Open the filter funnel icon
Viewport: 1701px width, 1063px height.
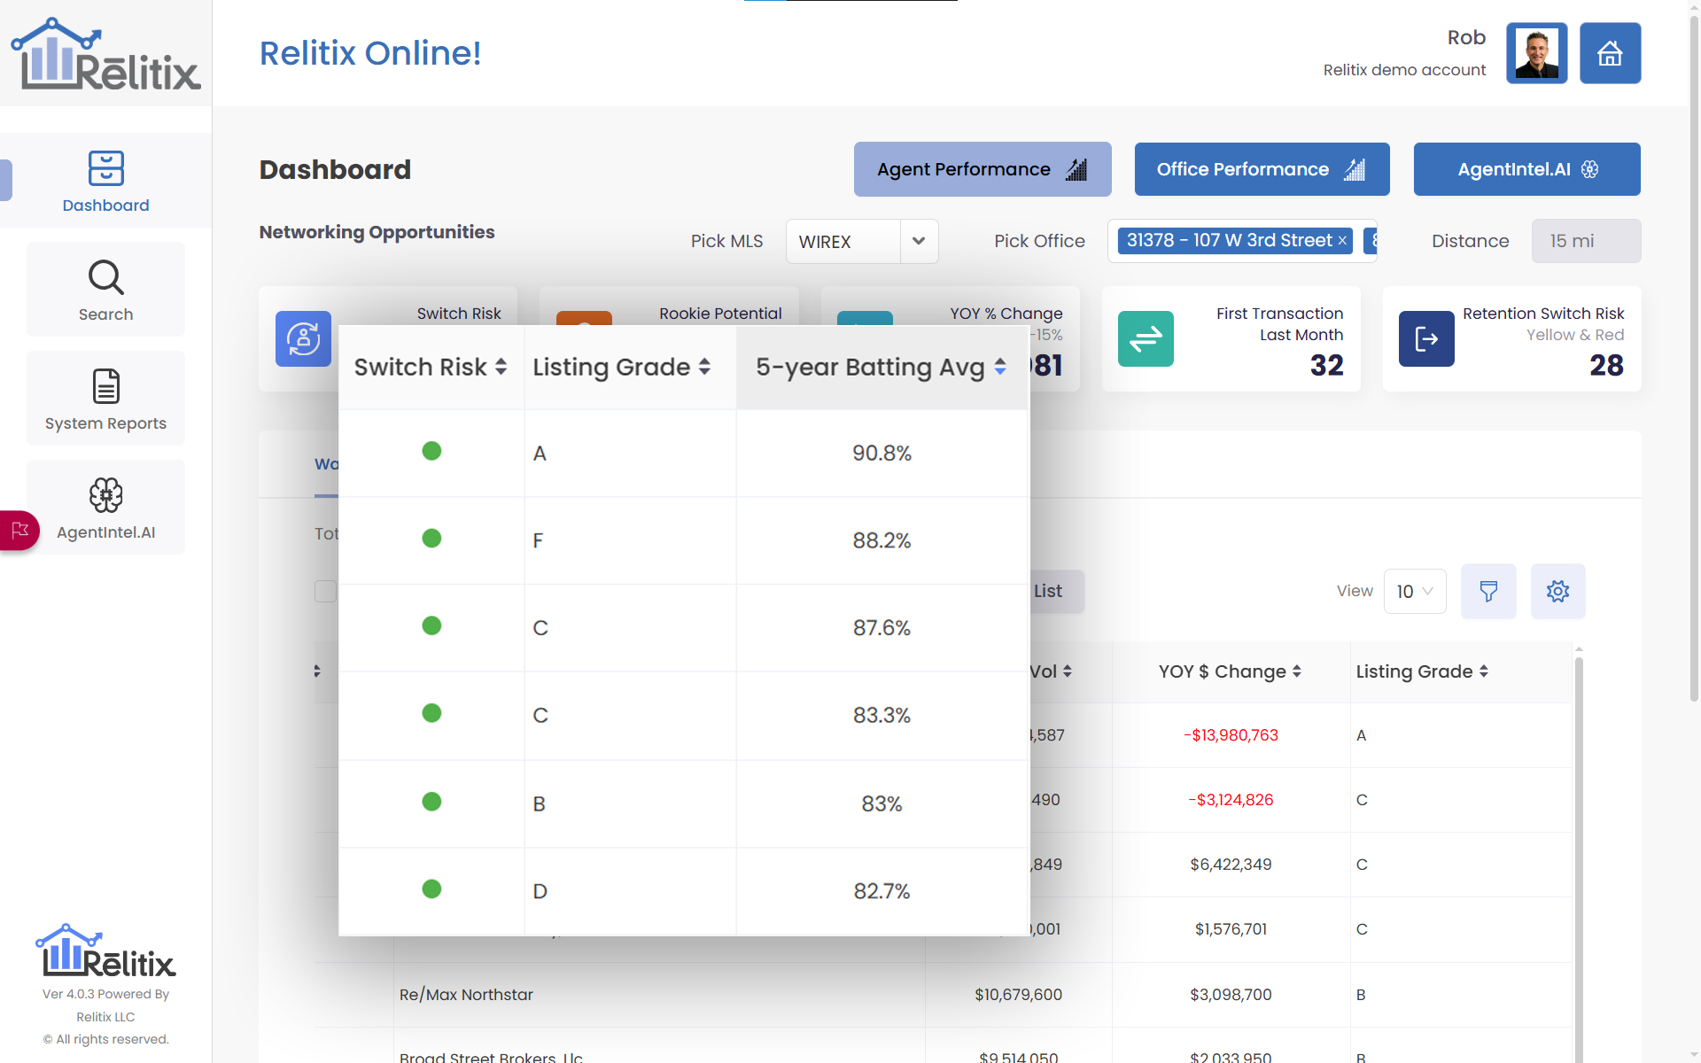[x=1488, y=591]
